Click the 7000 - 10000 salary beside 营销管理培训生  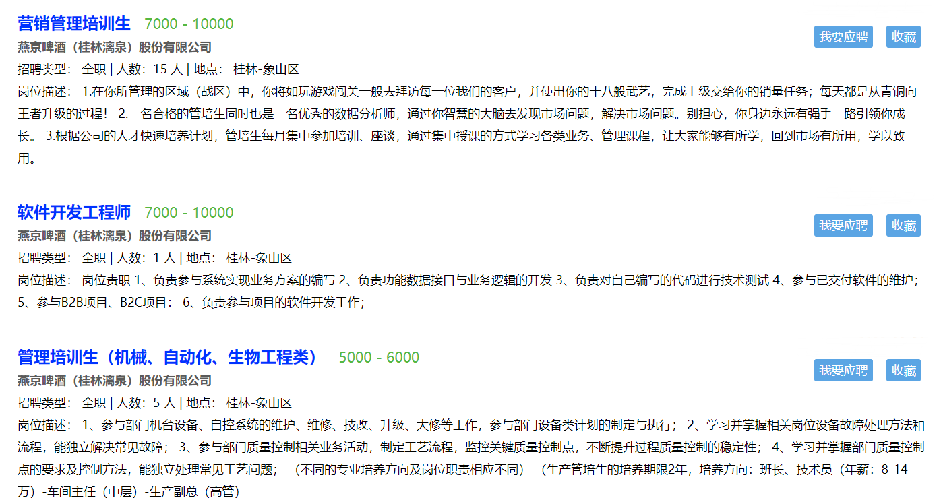tap(189, 24)
